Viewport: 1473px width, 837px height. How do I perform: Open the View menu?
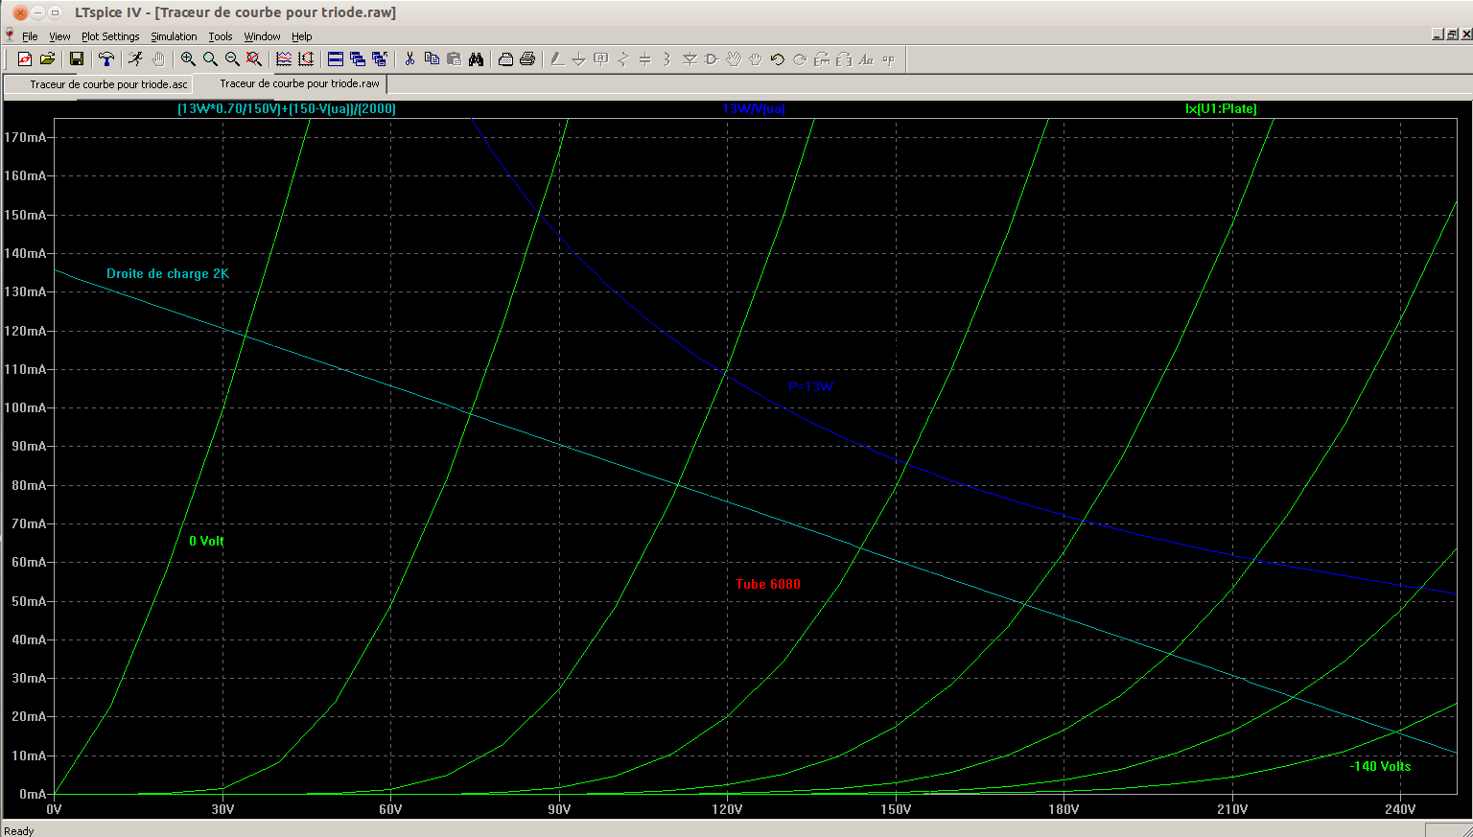pyautogui.click(x=59, y=36)
